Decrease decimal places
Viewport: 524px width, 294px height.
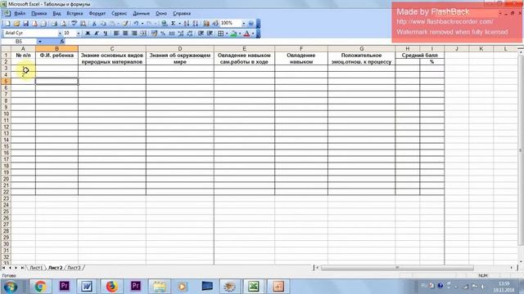190,33
